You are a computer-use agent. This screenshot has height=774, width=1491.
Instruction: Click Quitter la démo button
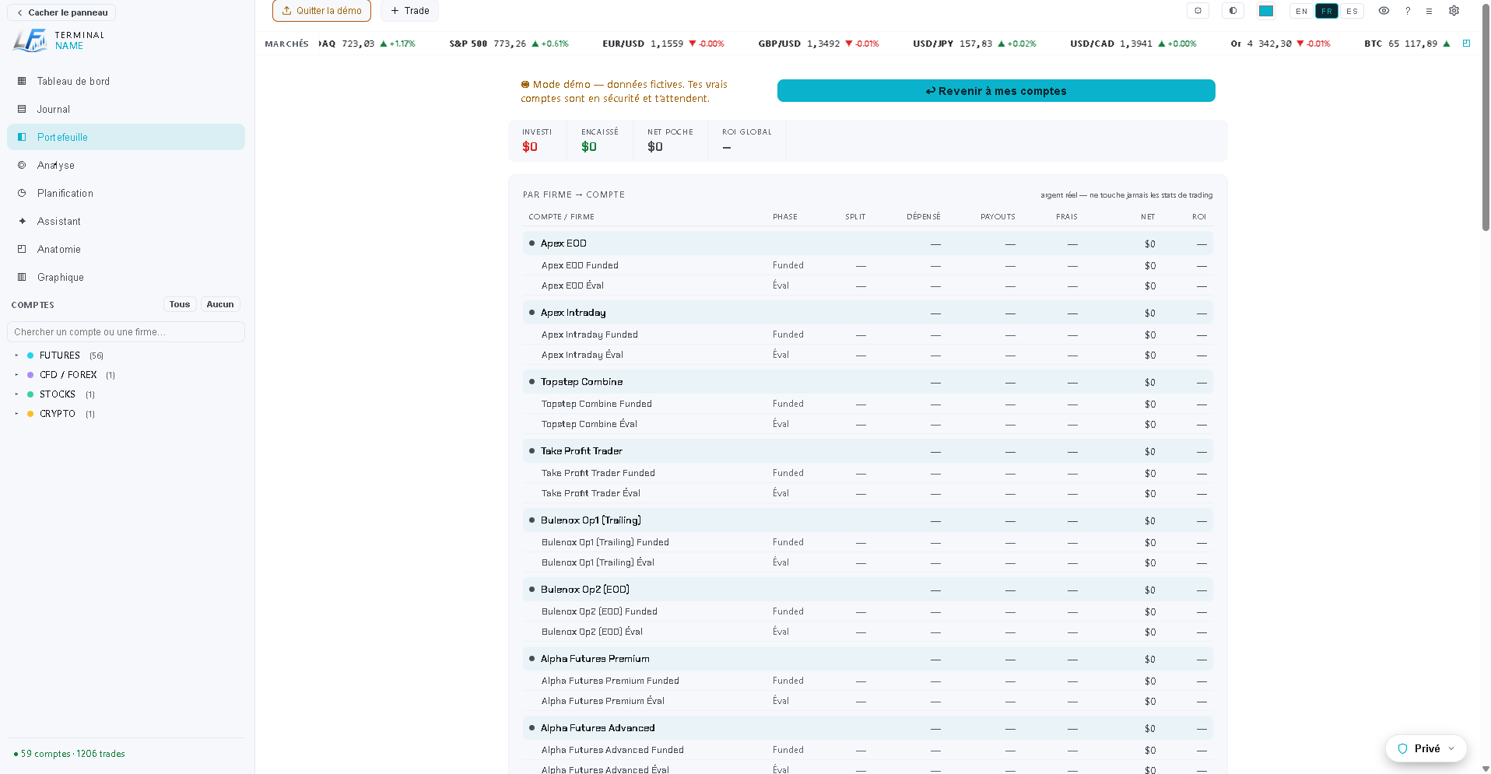(321, 11)
